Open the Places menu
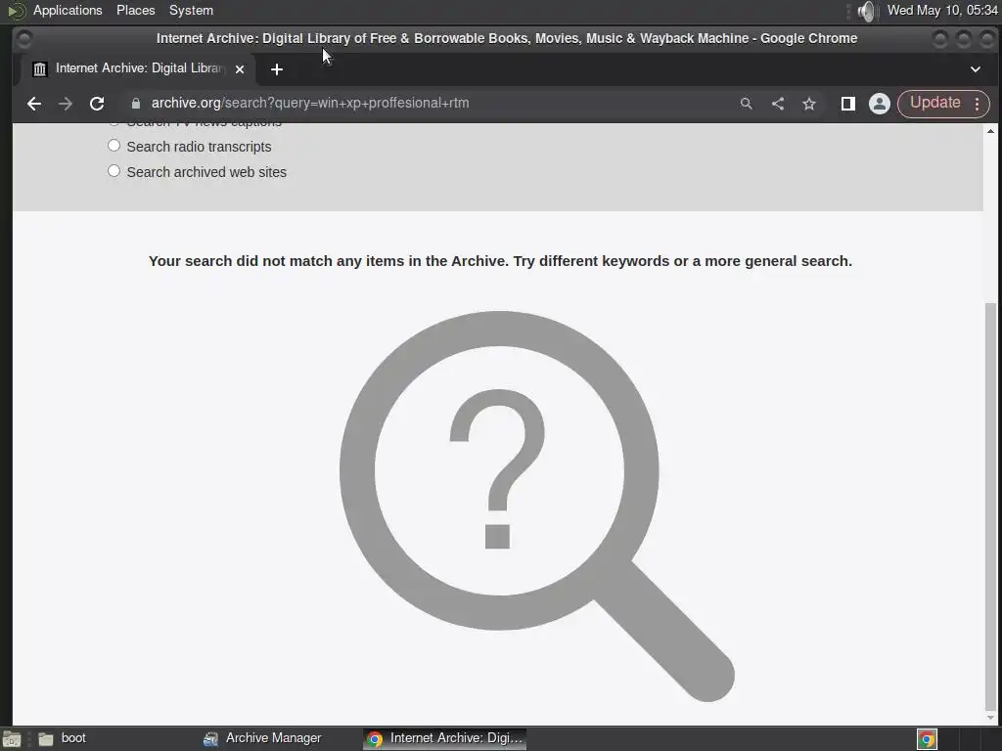The height and width of the screenshot is (751, 1002). [x=135, y=10]
